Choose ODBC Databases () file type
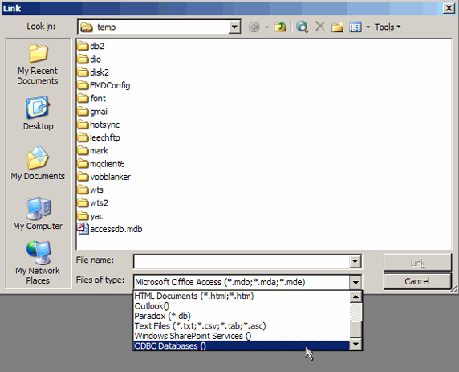Screen dimensions: 459x372 coord(242,346)
